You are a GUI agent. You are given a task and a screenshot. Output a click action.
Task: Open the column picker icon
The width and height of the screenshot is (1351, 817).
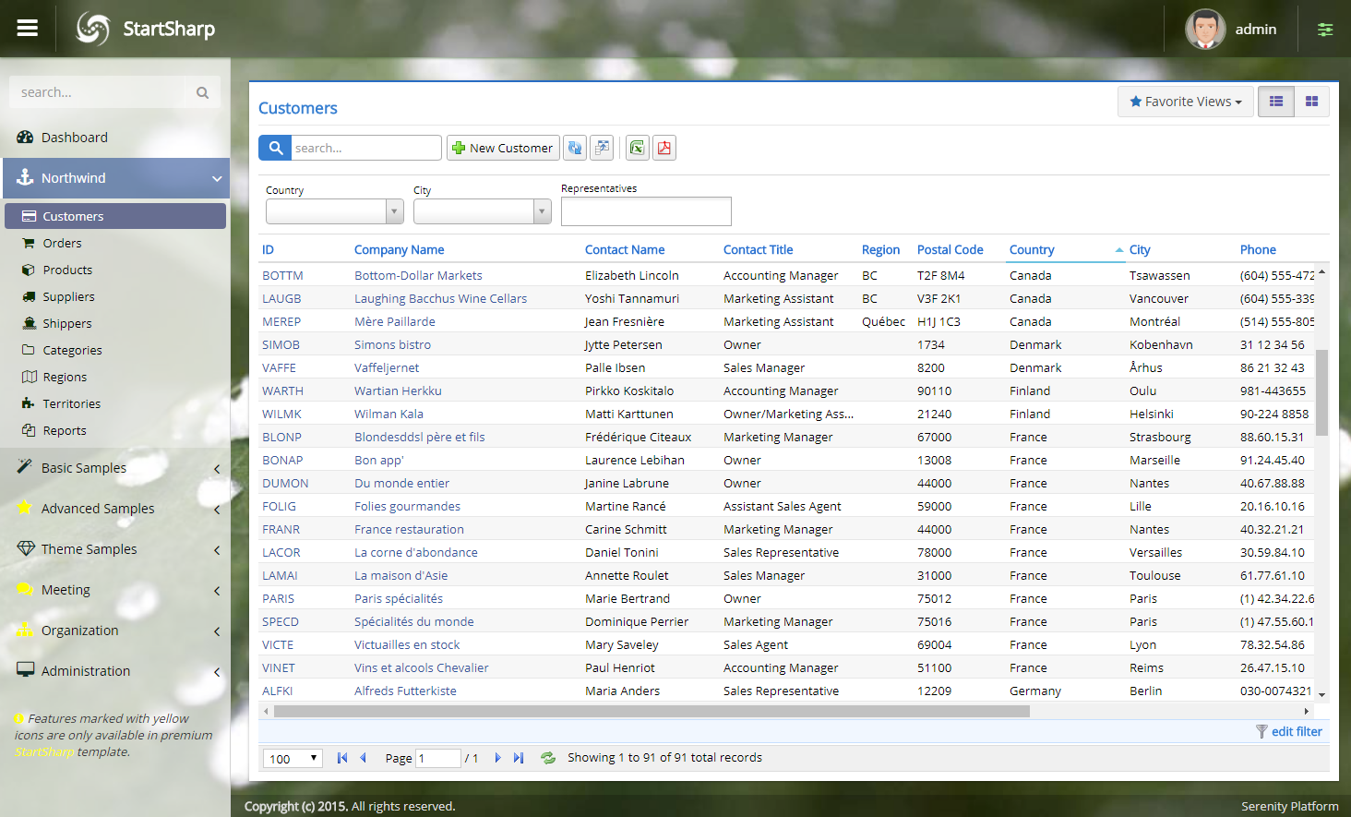[x=602, y=148]
